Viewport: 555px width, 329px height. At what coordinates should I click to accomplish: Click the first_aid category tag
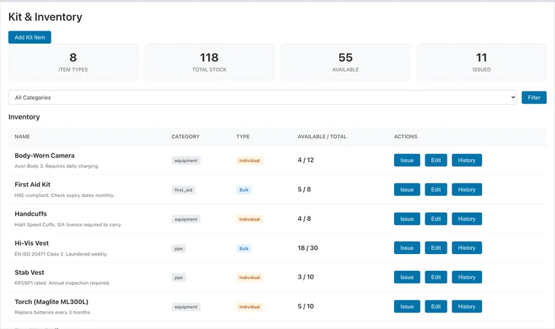[183, 189]
